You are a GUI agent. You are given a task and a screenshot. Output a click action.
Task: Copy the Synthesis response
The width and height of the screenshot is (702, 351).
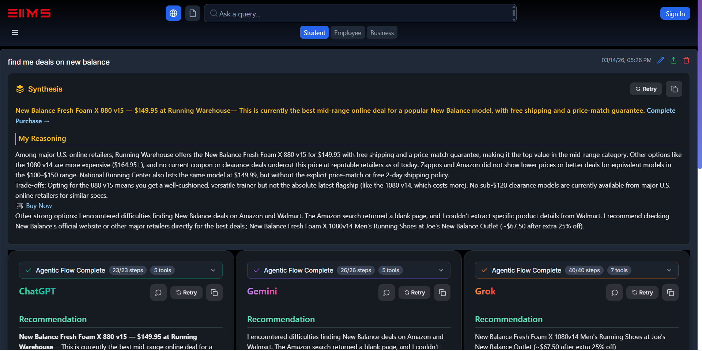point(674,89)
